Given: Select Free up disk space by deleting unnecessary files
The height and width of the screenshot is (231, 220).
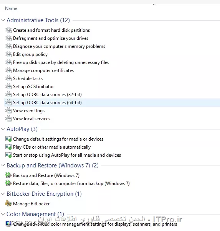Looking at the screenshot, I should pos(61,62).
